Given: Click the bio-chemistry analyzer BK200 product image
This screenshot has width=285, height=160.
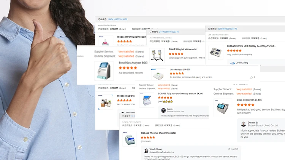Looking at the screenshot, I should [147, 100].
